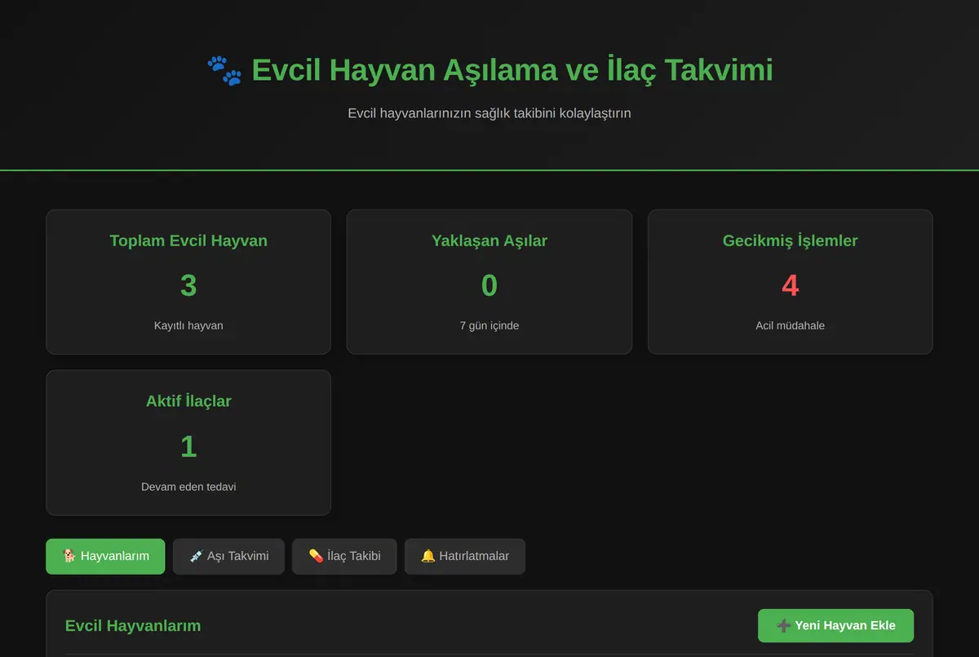Click the 0 value under Yaklaşan Aşılar
979x657 pixels.
click(489, 285)
